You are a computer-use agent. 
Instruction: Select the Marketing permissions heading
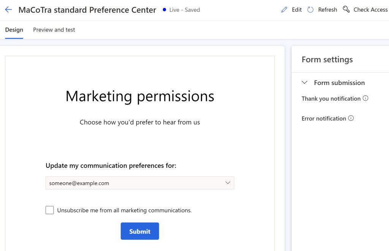pyautogui.click(x=140, y=96)
